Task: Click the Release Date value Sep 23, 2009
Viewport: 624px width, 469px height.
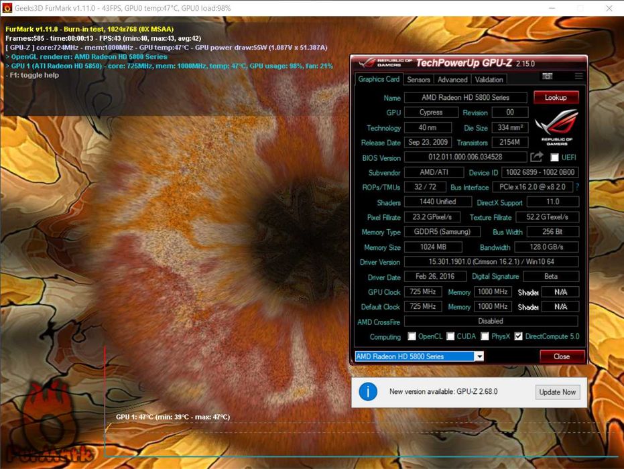Action: coord(428,142)
